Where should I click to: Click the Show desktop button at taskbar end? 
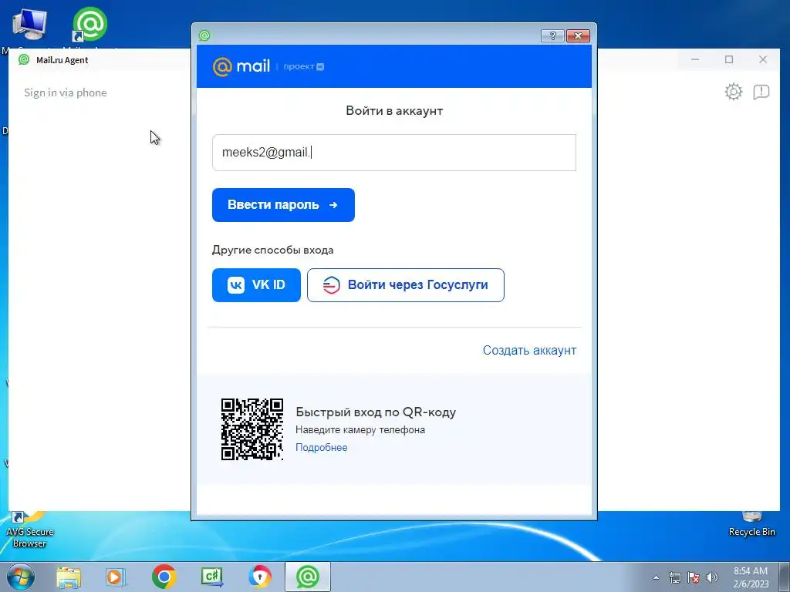coord(784,577)
